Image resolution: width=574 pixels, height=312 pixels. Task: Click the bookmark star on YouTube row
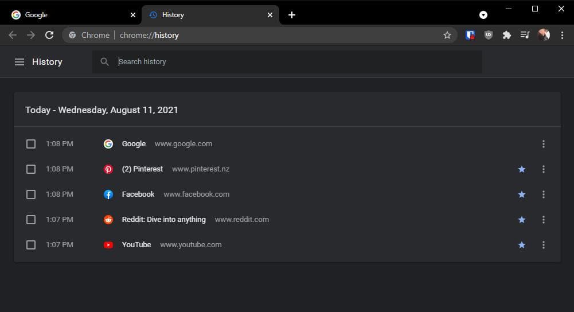click(x=522, y=245)
